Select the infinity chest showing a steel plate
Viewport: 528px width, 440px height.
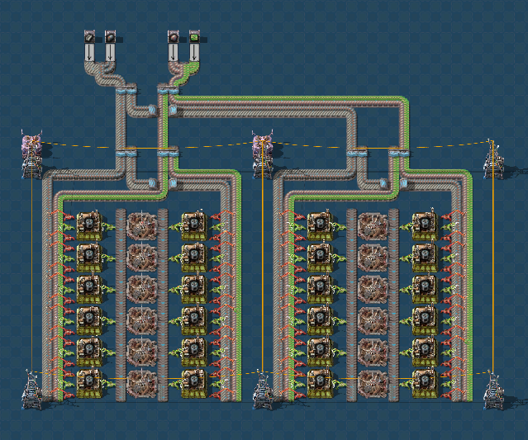pyautogui.click(x=89, y=36)
